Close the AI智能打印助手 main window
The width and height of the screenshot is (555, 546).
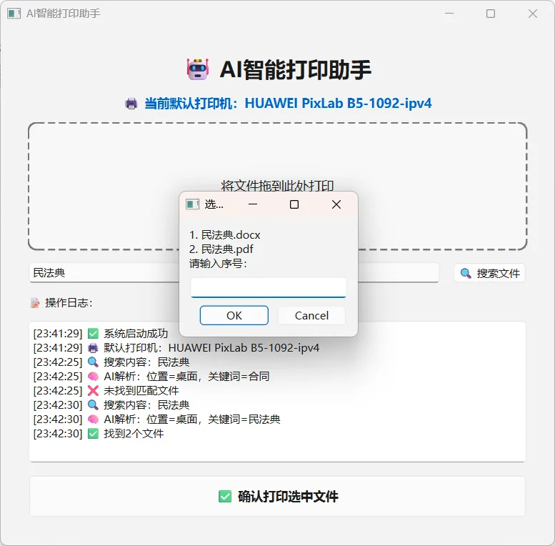[x=533, y=14]
